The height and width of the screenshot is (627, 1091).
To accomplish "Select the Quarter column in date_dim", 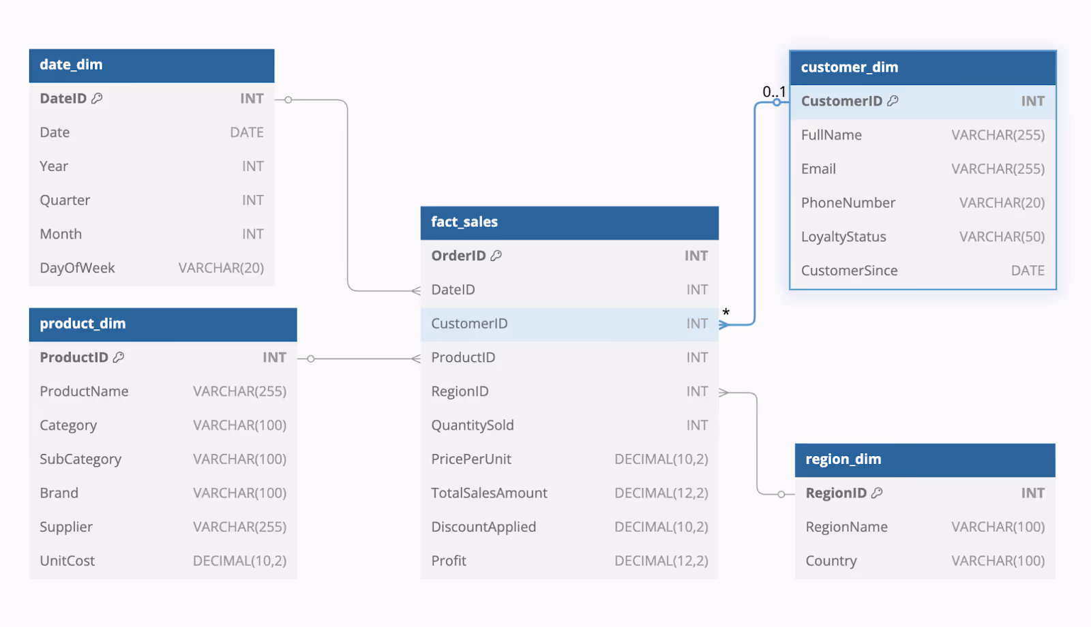I will tap(151, 200).
